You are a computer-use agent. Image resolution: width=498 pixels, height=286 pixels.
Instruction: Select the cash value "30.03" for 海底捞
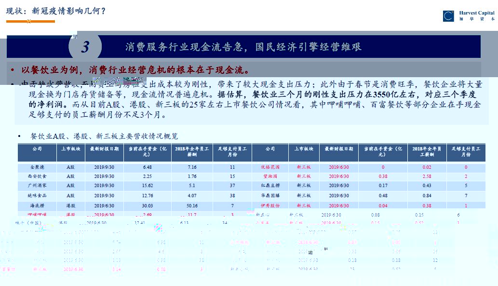point(148,206)
